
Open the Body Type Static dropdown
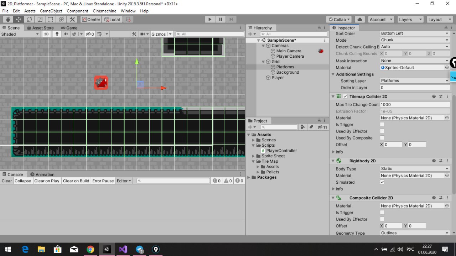[415, 169]
